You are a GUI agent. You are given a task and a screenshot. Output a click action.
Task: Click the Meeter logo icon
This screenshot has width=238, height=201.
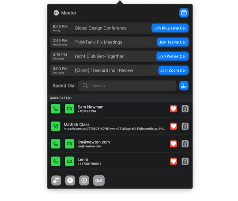(x=56, y=13)
